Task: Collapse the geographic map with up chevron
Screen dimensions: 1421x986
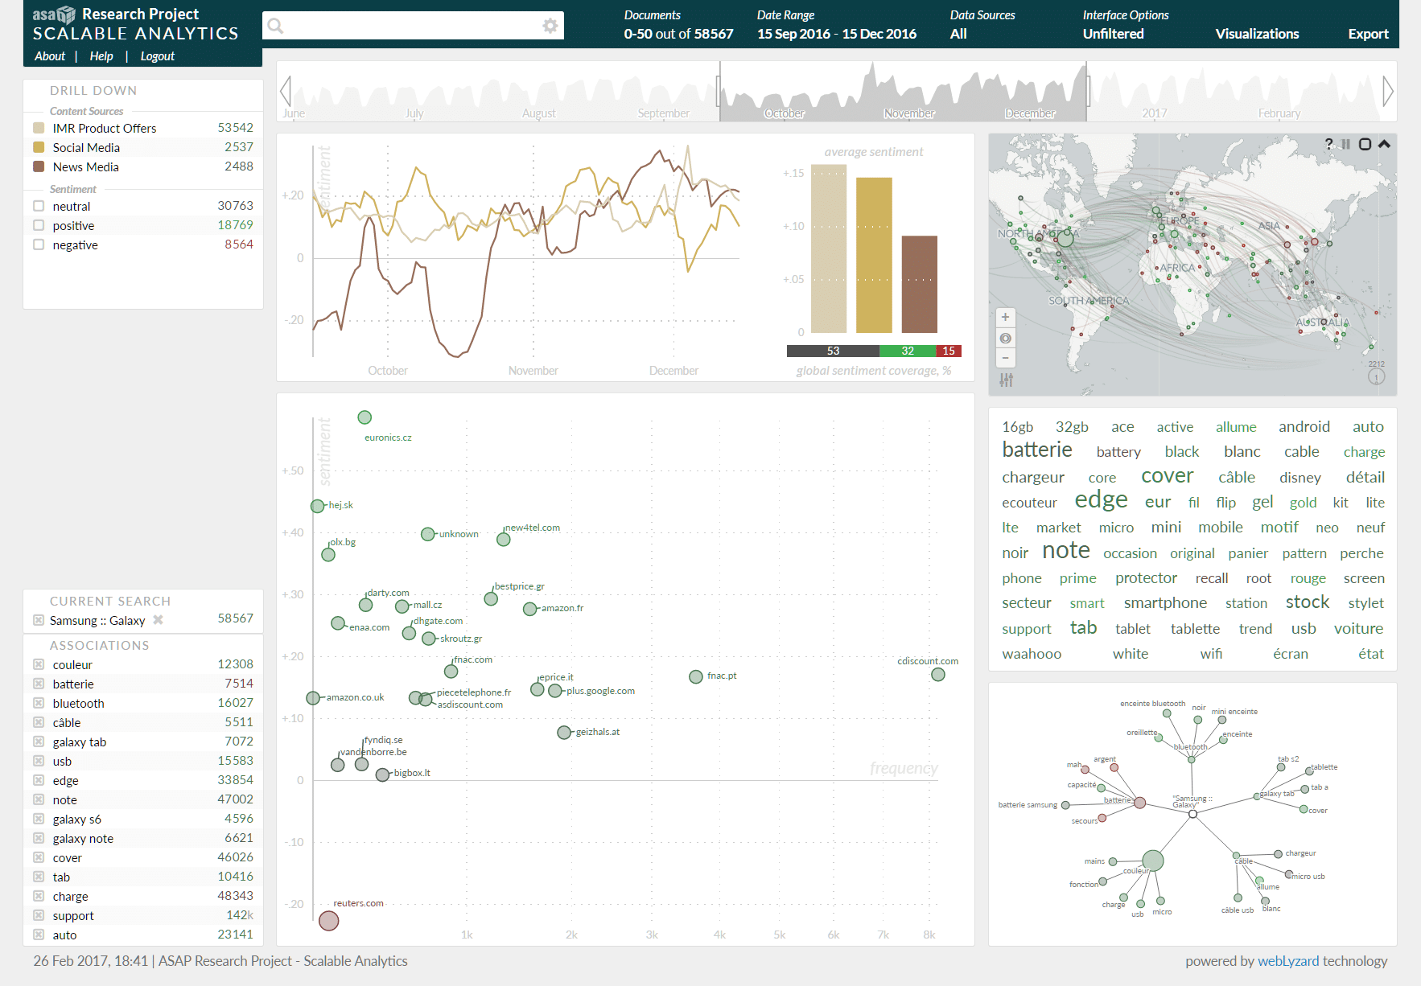Action: tap(1384, 144)
